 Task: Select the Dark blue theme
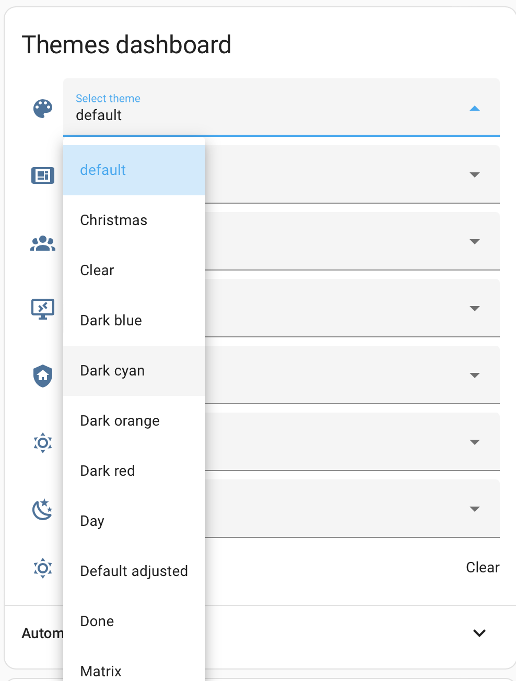click(111, 320)
